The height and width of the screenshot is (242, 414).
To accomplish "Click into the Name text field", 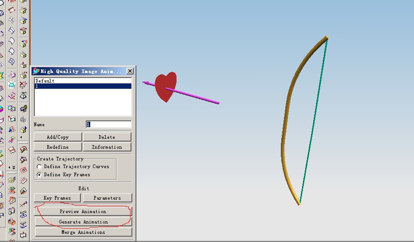I will tap(108, 124).
